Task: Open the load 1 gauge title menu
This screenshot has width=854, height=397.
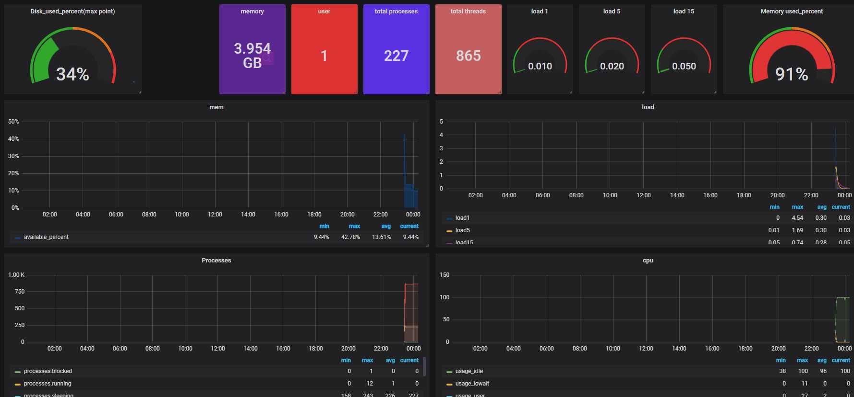Action: click(540, 11)
